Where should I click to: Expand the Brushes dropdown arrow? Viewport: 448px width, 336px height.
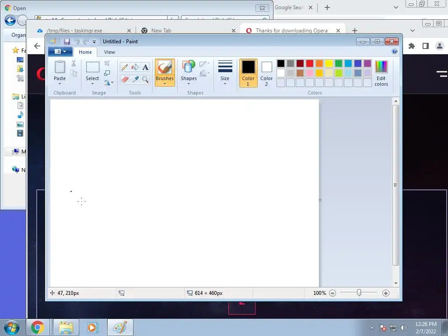click(x=165, y=84)
